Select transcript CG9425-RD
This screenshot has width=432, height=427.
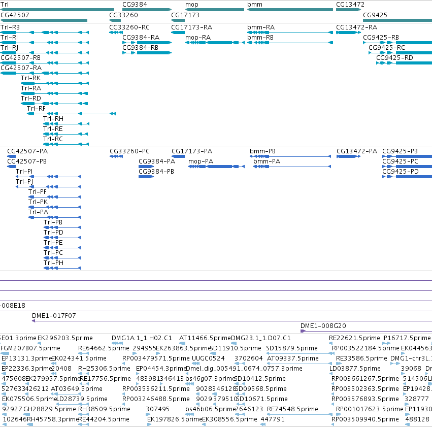tap(404, 63)
